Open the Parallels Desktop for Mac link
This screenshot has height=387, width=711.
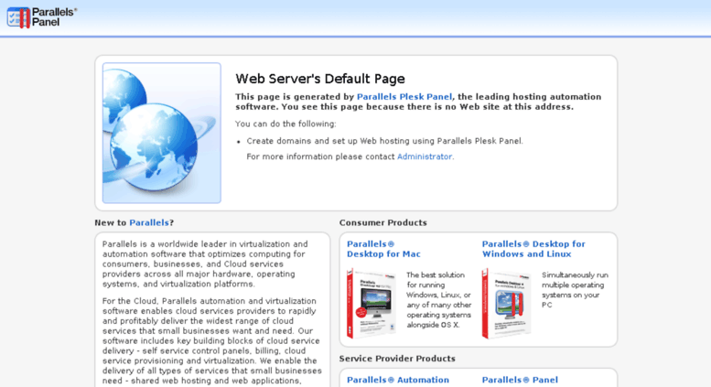[383, 249]
